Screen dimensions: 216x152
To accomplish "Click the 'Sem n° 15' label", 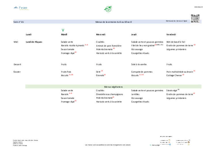I will tap(19, 22).
